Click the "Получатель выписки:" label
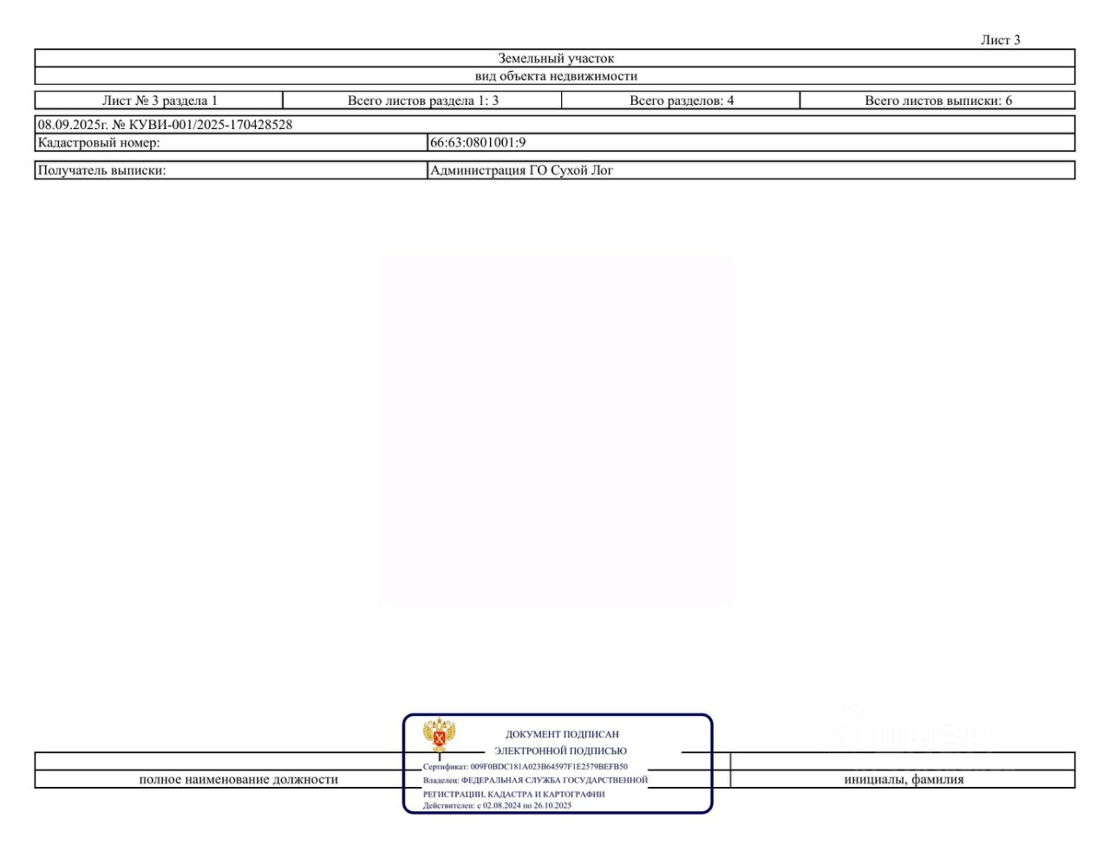 101,171
